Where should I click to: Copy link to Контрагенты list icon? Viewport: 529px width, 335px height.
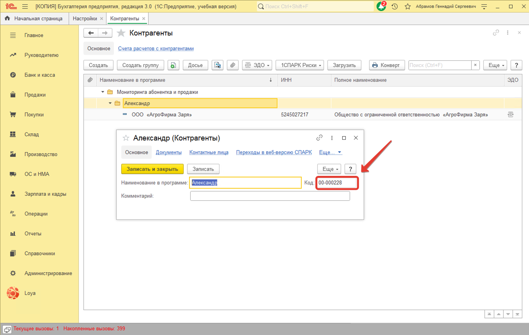point(496,33)
